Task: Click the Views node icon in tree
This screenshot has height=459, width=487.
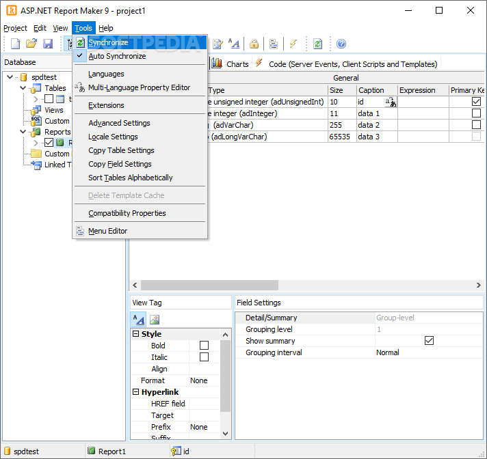Action: (36, 110)
